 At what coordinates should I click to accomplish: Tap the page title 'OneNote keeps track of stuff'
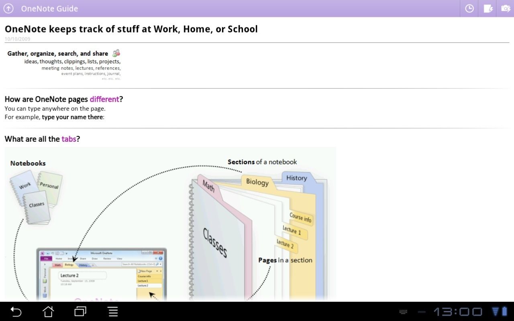[131, 29]
